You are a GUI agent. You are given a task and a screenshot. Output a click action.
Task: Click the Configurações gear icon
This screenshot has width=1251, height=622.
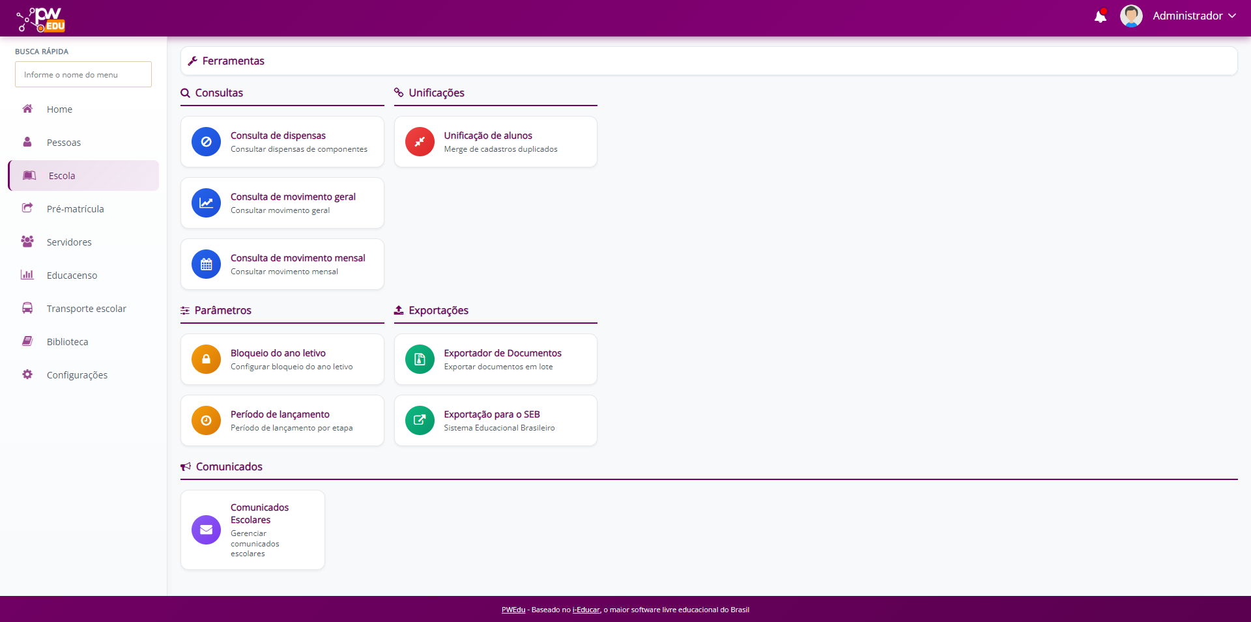click(x=27, y=375)
